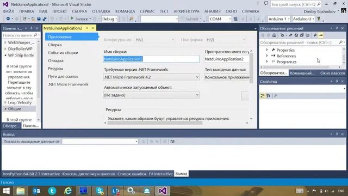Collapse the WP Ship Battle toolbox group
The width and height of the screenshot is (348, 196).
[5, 55]
